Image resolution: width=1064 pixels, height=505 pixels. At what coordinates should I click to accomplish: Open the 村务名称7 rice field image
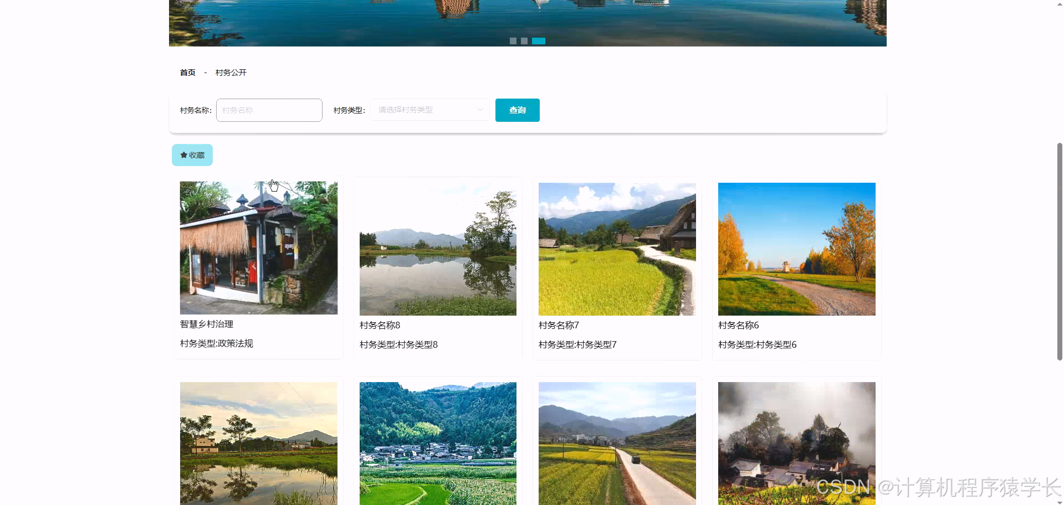[x=617, y=249]
